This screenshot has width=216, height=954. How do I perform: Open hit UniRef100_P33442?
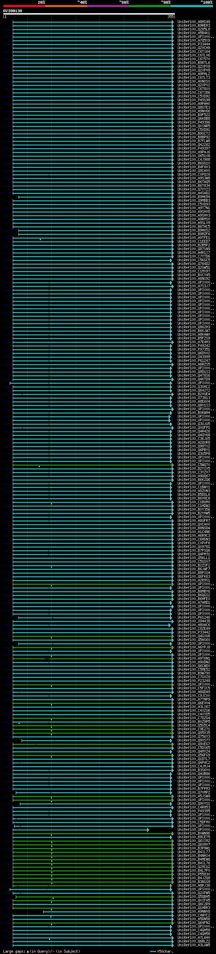(x=194, y=633)
